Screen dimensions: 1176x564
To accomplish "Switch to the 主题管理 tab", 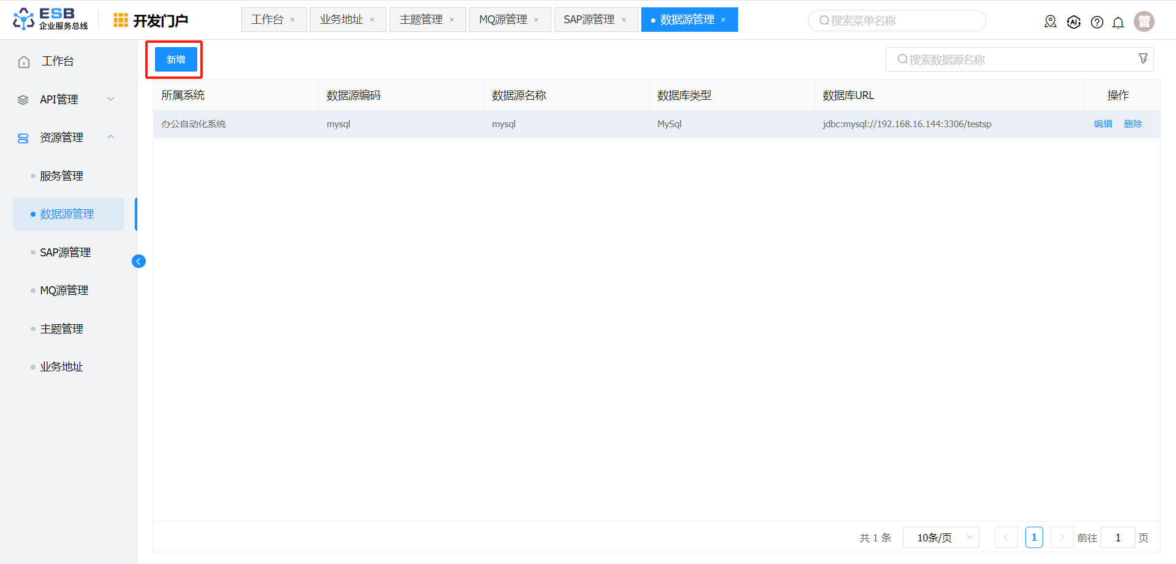I will (x=421, y=20).
